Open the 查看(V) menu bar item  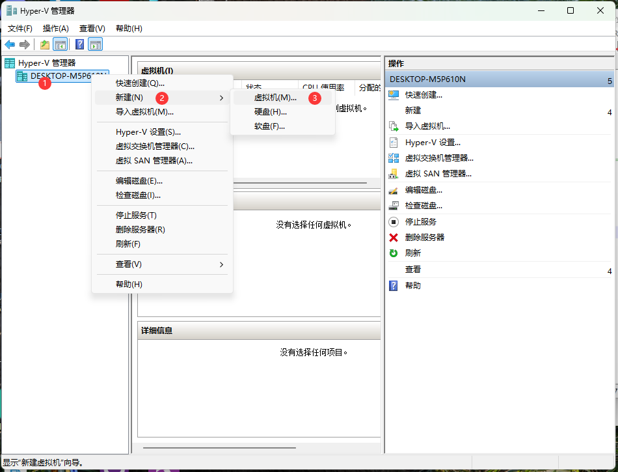pyautogui.click(x=92, y=29)
